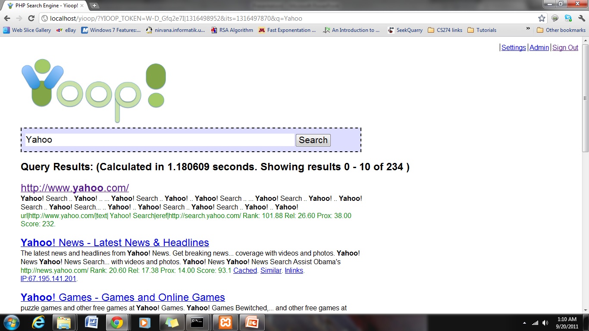
Task: Click the Yioop! logo image
Action: point(94,91)
